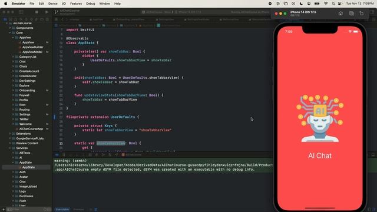Screen dimensions: 377x212
Task: Click the screen recording indicator icon
Action: point(270,4)
